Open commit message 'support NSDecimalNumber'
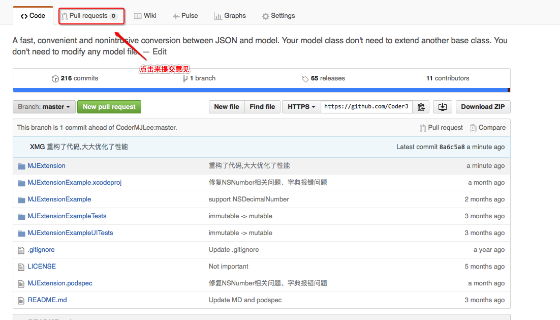The width and height of the screenshot is (560, 320). click(x=248, y=199)
